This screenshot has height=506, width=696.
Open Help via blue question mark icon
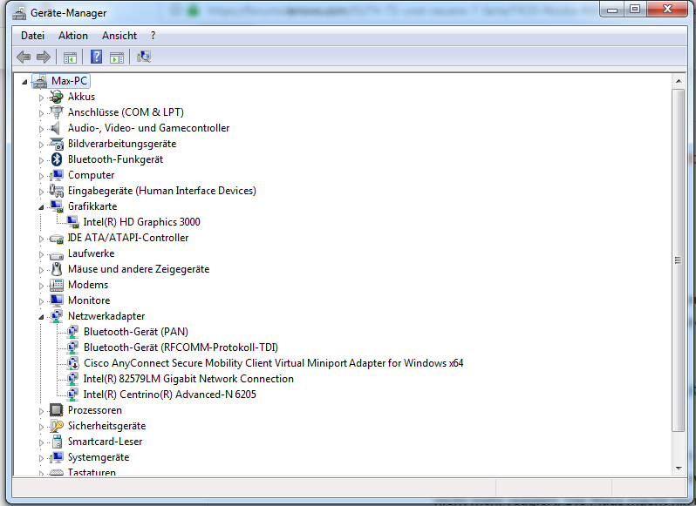[96, 57]
